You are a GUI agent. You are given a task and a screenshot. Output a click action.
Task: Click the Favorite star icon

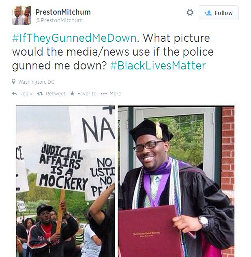coord(72,93)
